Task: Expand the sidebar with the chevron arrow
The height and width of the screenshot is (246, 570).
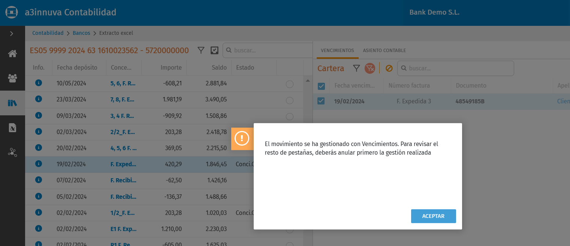Action: pos(12,34)
